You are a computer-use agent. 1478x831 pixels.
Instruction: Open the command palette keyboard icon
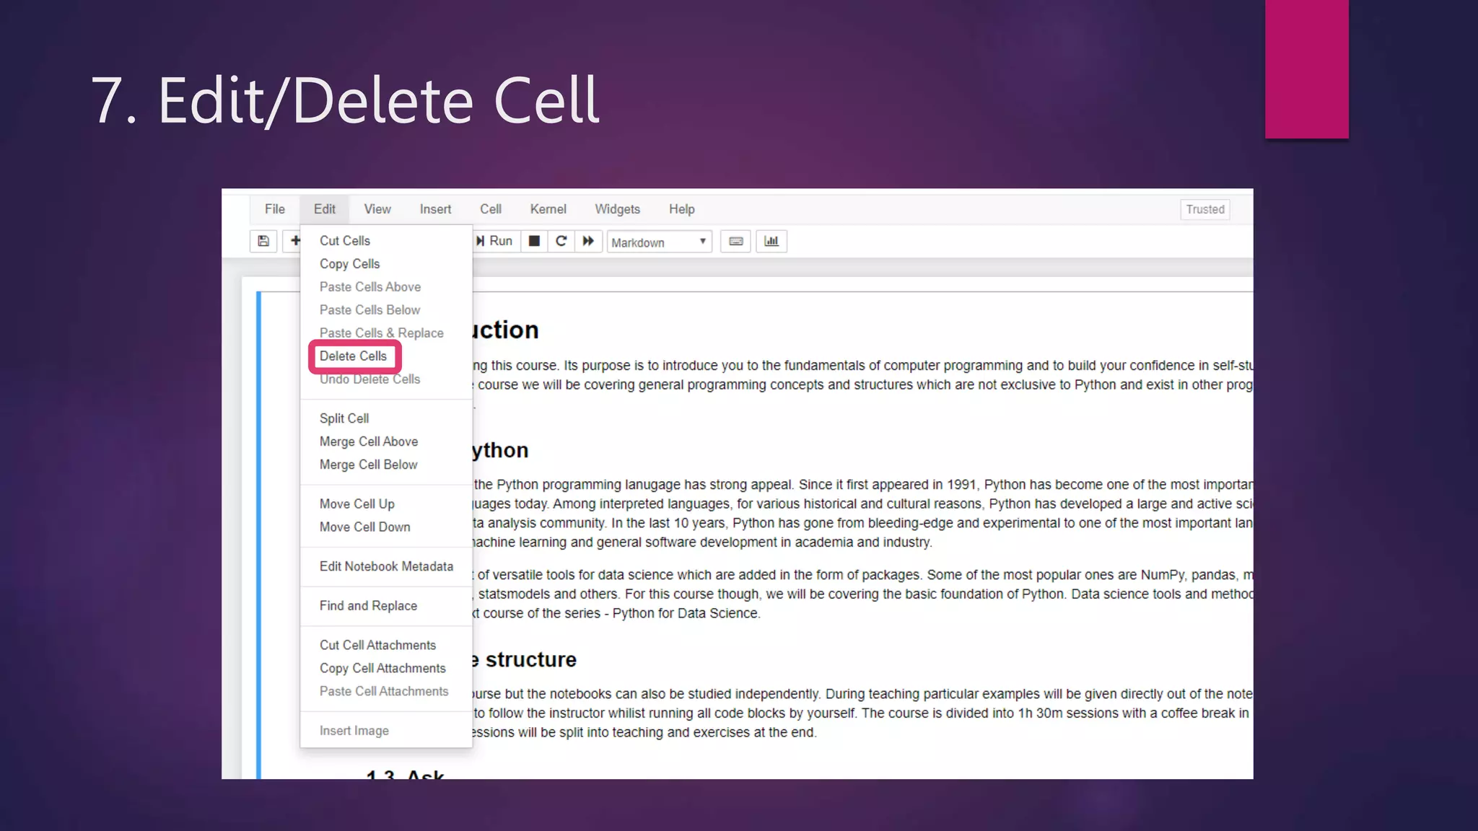tap(736, 241)
